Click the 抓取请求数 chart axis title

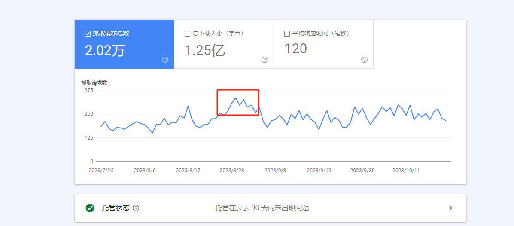94,82
